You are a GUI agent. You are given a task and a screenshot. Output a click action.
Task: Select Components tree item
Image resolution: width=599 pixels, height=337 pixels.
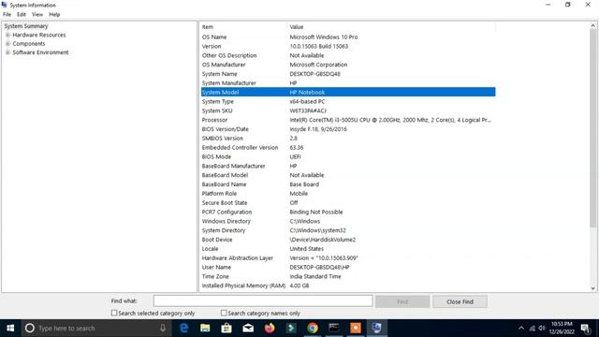click(x=29, y=44)
